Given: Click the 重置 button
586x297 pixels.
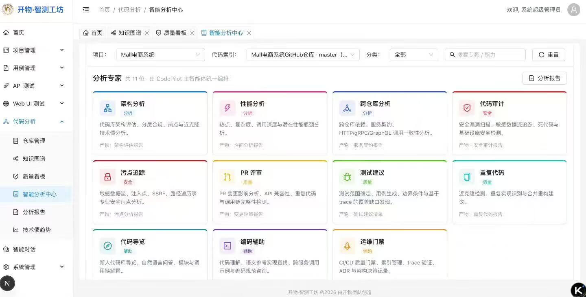Looking at the screenshot, I should [549, 55].
